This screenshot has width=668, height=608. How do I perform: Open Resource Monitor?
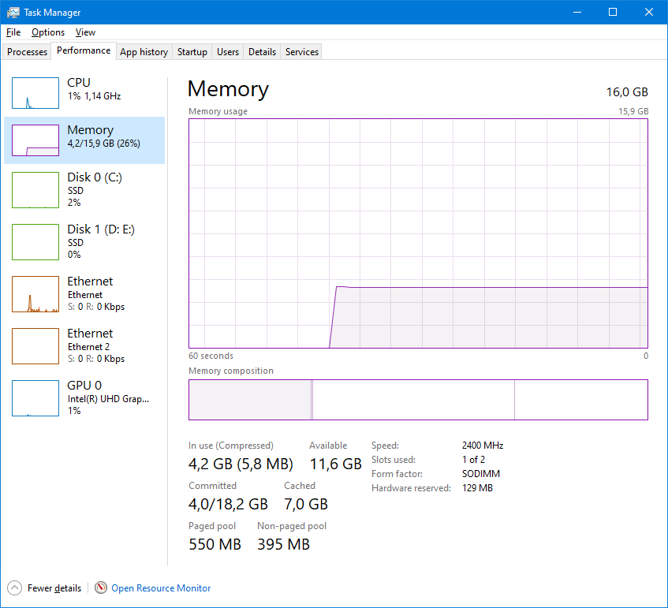(160, 588)
